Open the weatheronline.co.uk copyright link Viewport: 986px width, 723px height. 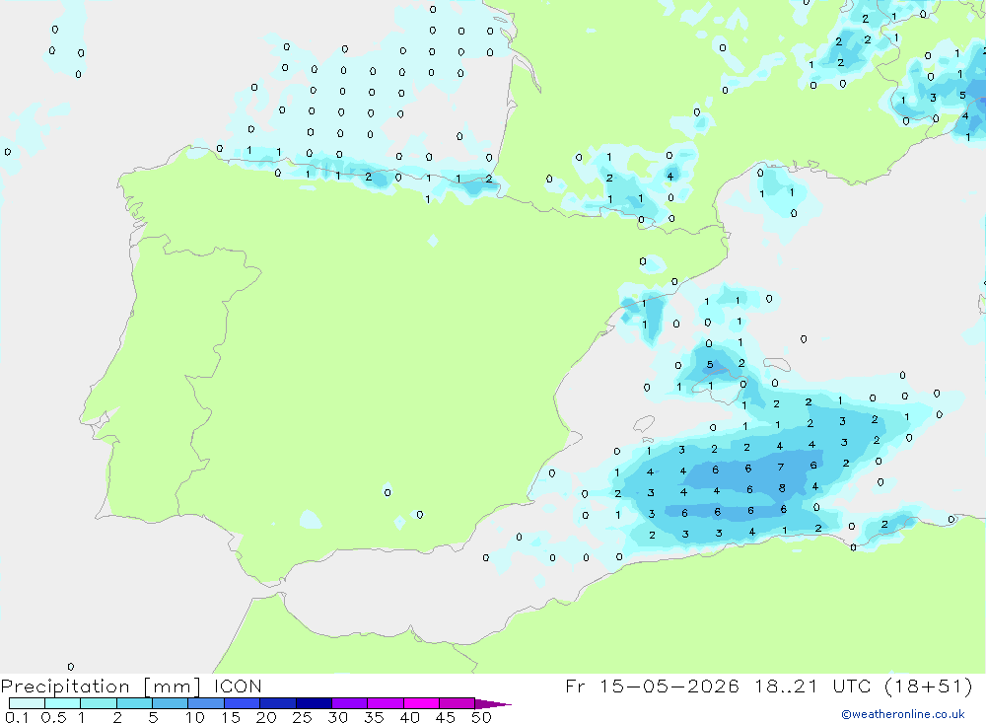[903, 714]
